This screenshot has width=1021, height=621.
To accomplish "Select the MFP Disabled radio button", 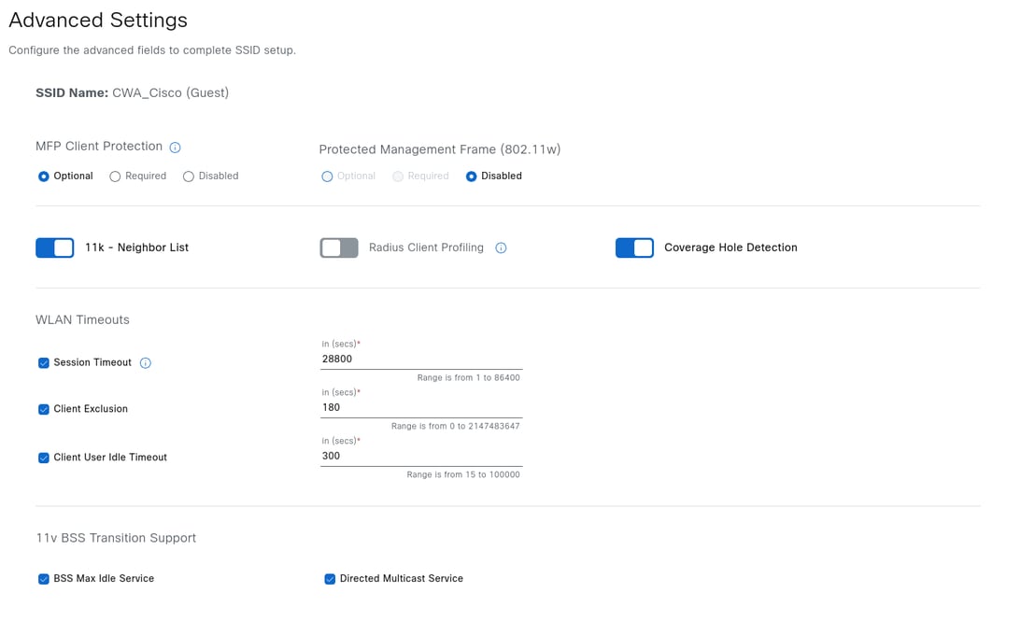I will pos(189,176).
